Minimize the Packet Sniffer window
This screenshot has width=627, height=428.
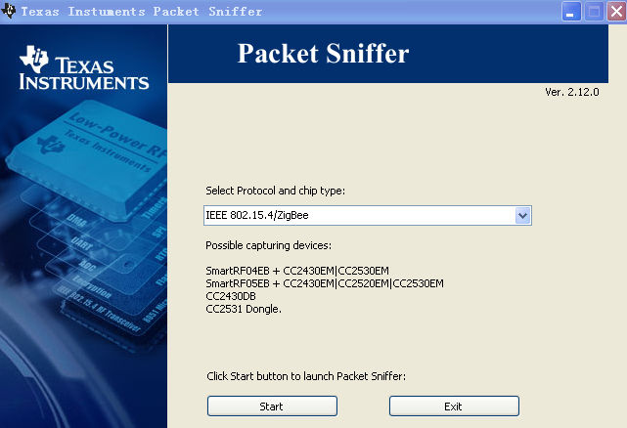click(x=572, y=12)
